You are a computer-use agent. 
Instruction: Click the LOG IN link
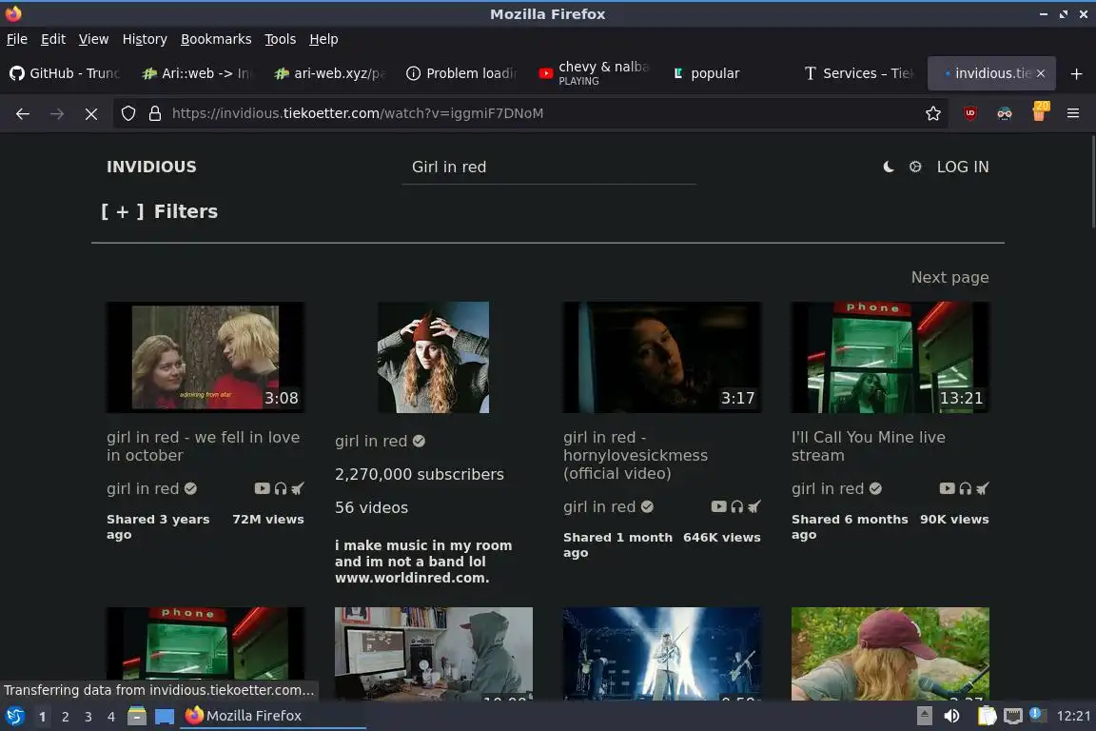[x=963, y=168]
